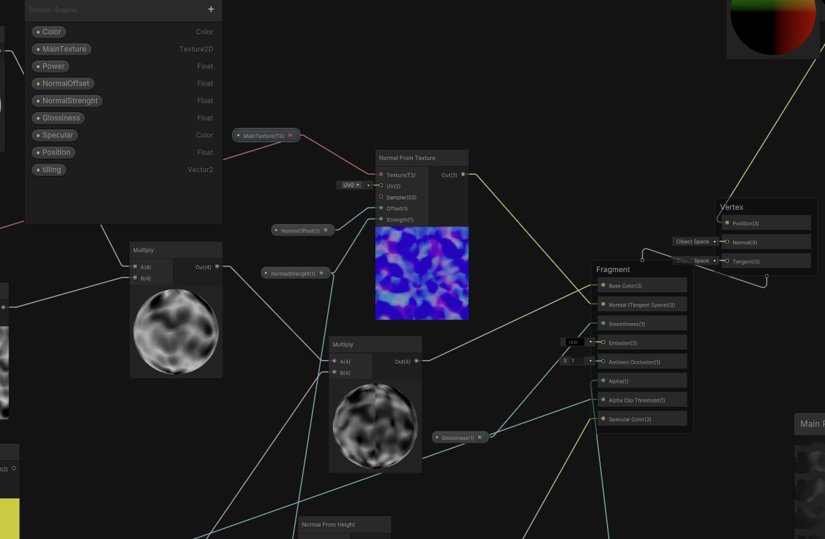Screen dimensions: 825x539
Task: Click the A(4) input port on the upper Multiply
Action: click(135, 266)
